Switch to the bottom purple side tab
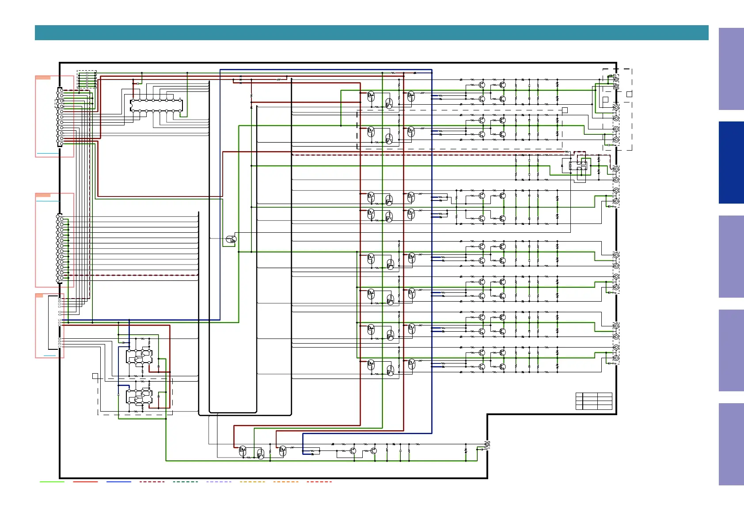 pos(731,444)
